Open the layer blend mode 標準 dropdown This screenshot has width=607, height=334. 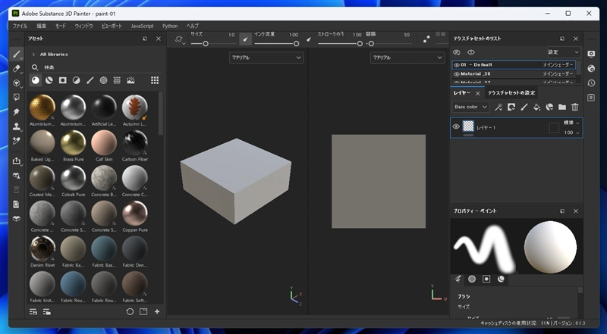[571, 123]
